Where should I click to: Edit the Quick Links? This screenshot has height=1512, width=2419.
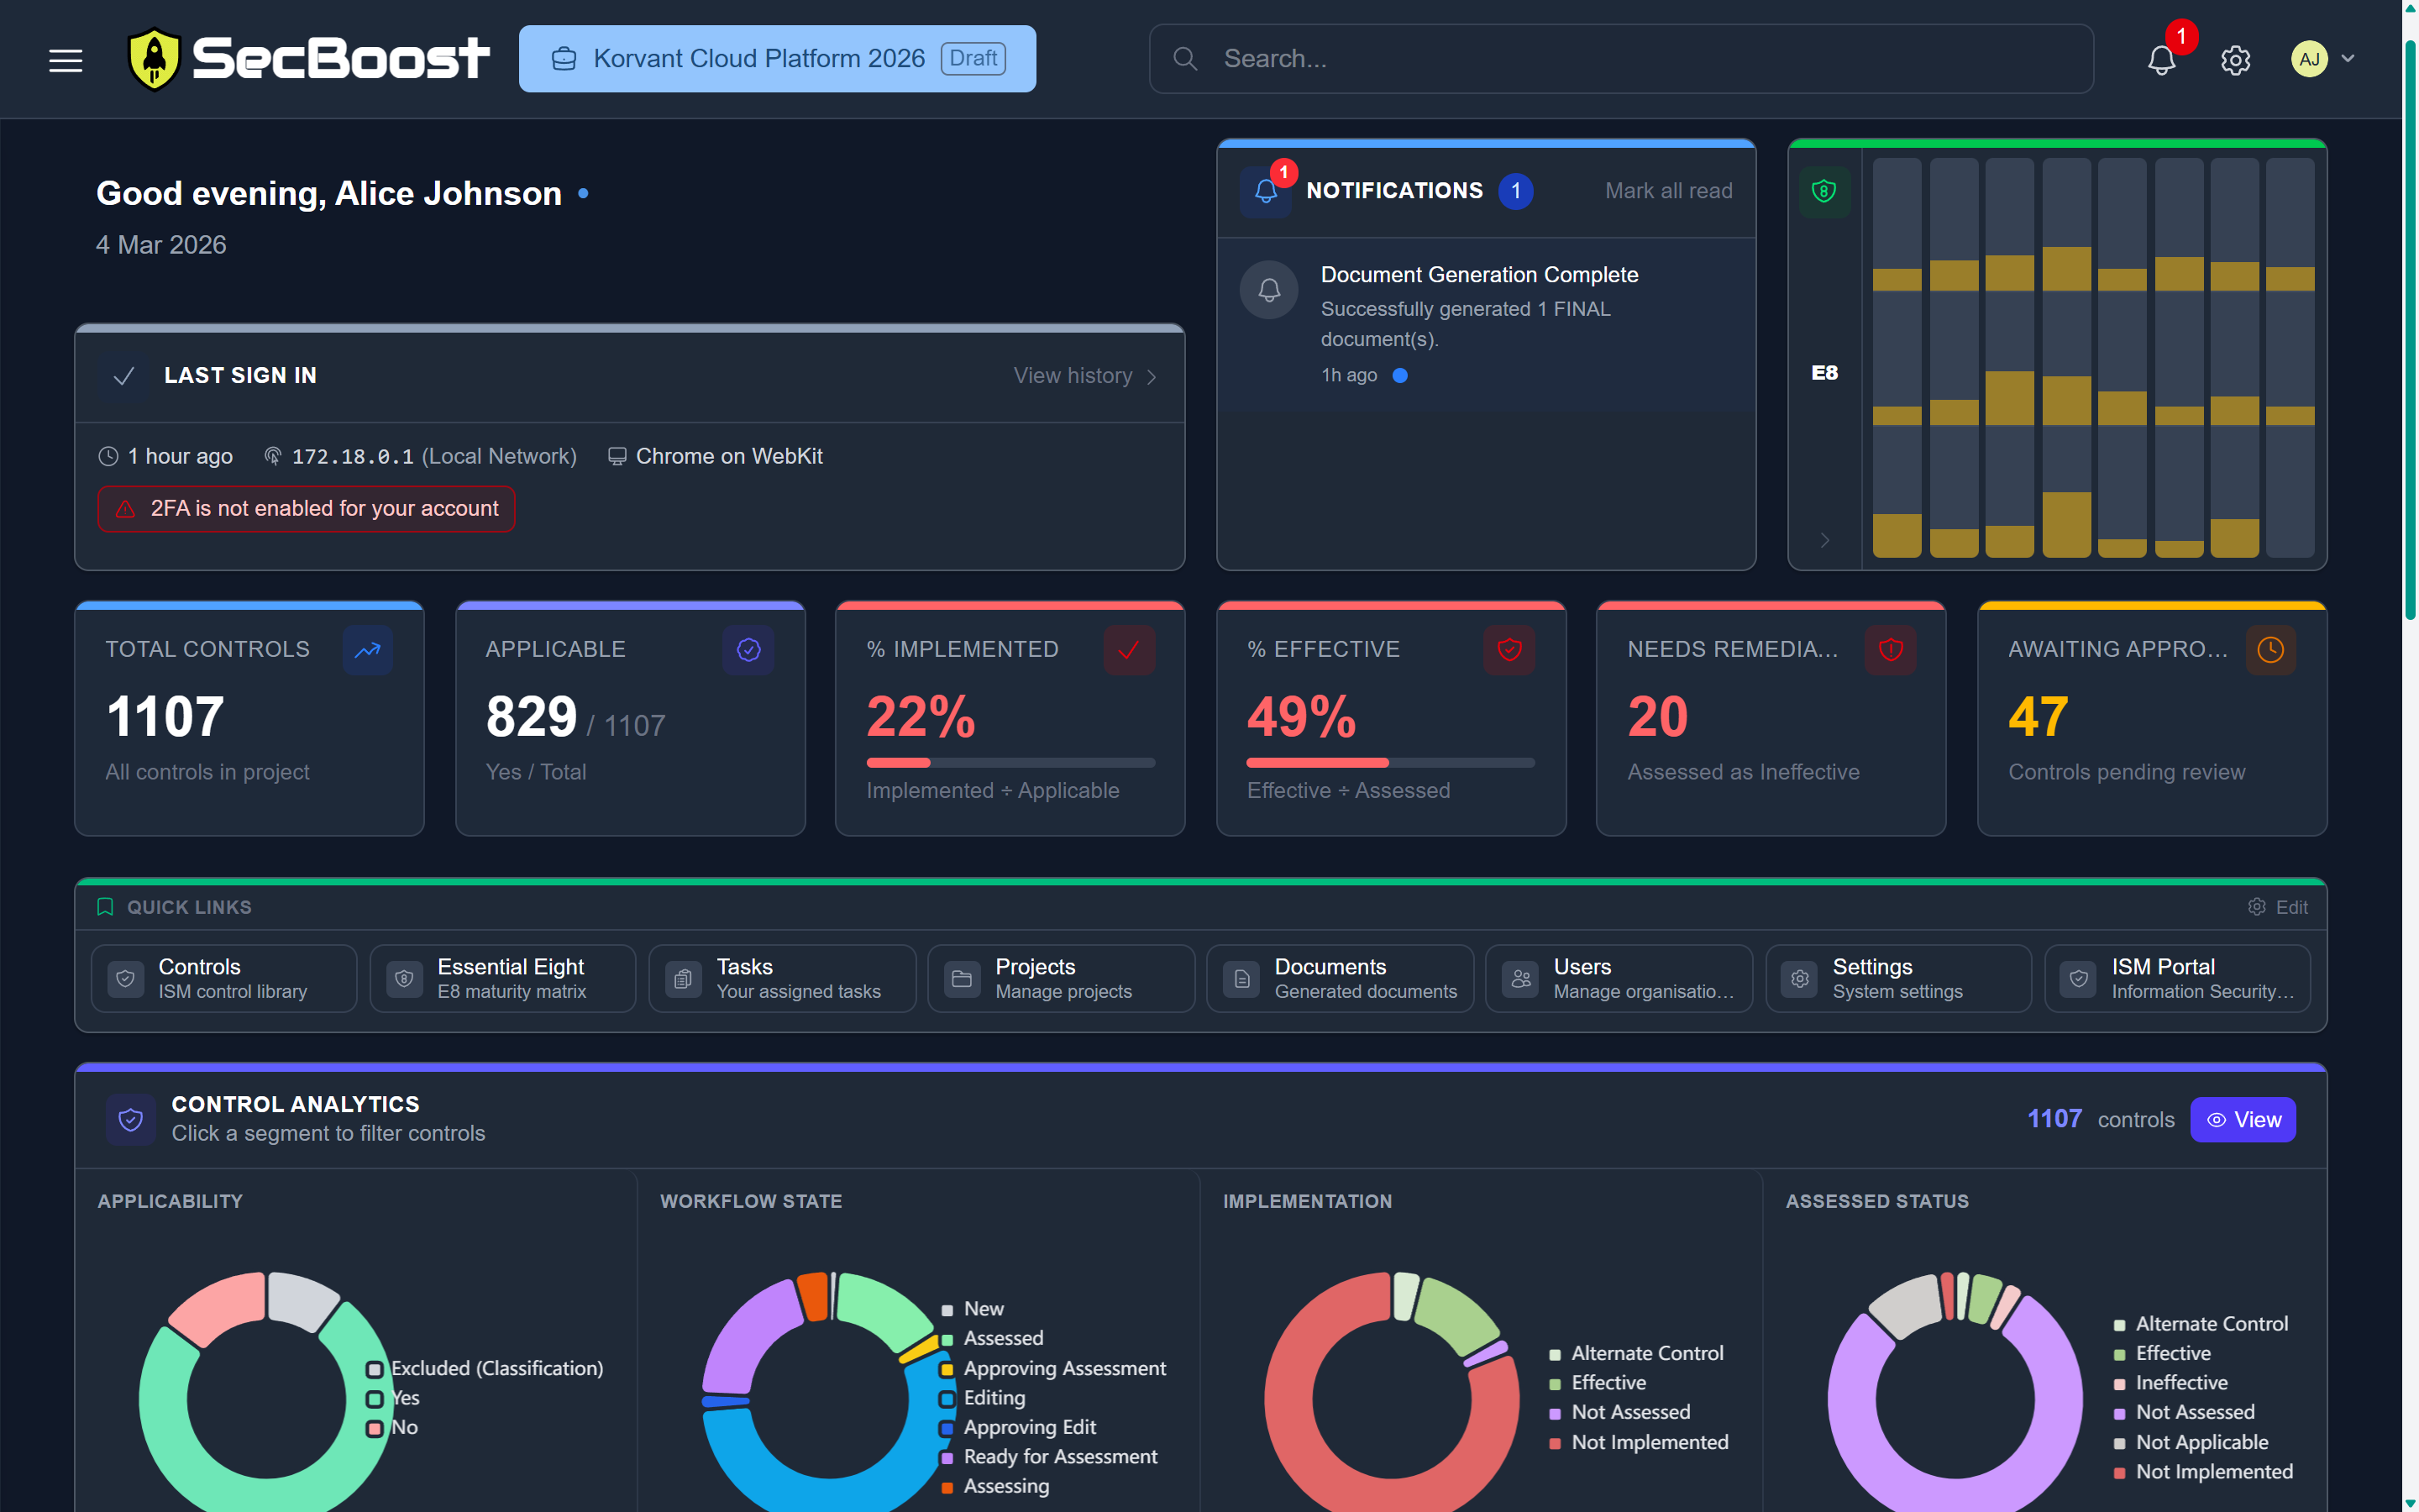pos(2278,907)
